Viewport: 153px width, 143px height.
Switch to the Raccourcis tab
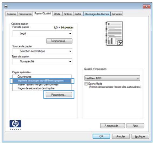tap(25, 14)
